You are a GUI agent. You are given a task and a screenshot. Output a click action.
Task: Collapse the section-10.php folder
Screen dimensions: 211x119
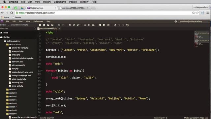(x=14, y=44)
